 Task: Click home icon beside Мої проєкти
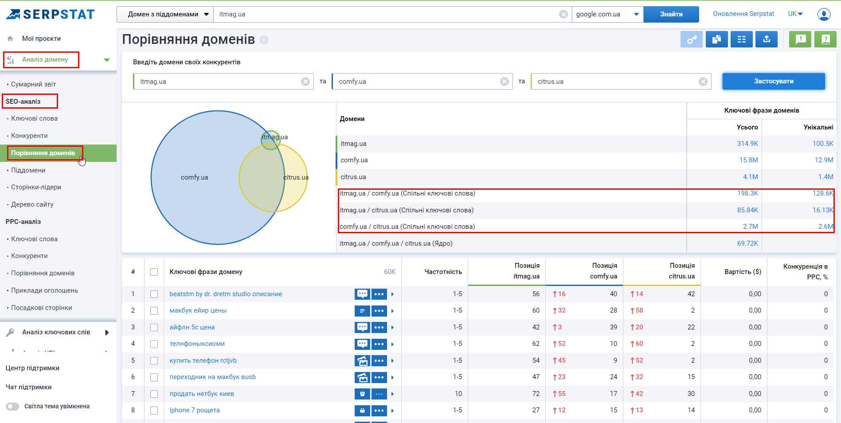tap(10, 39)
